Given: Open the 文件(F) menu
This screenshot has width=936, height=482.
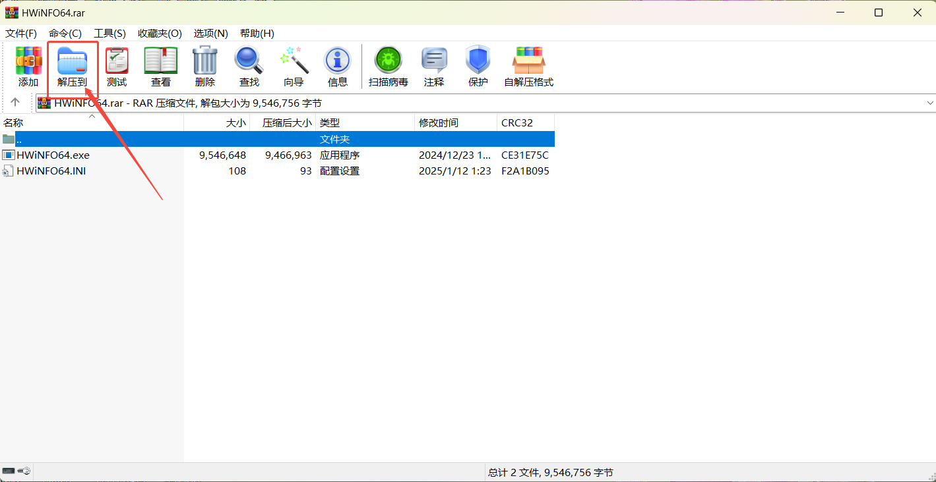Looking at the screenshot, I should tap(20, 34).
